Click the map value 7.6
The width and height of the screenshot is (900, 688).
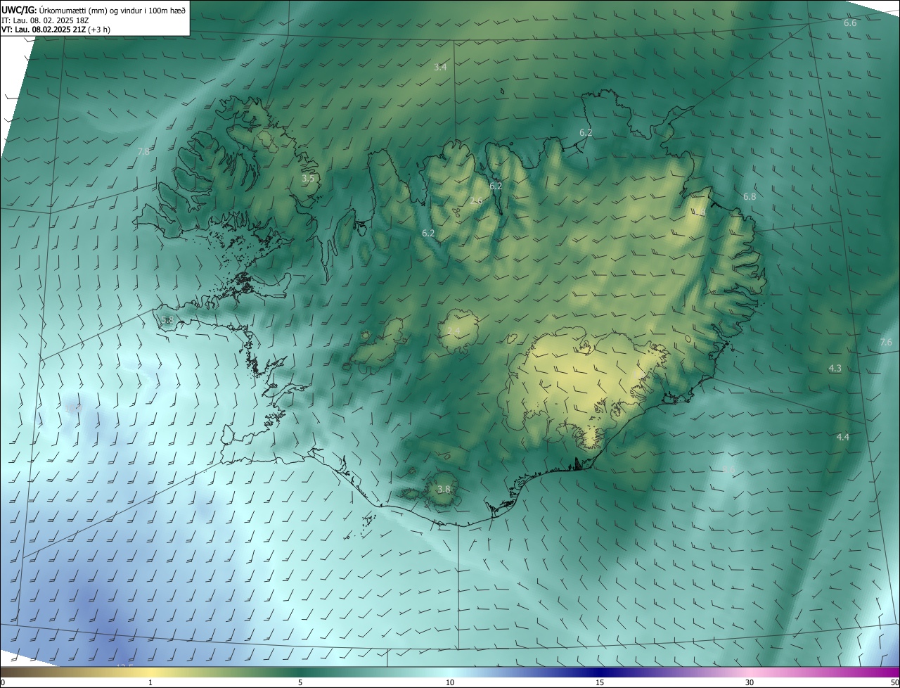[x=886, y=342]
